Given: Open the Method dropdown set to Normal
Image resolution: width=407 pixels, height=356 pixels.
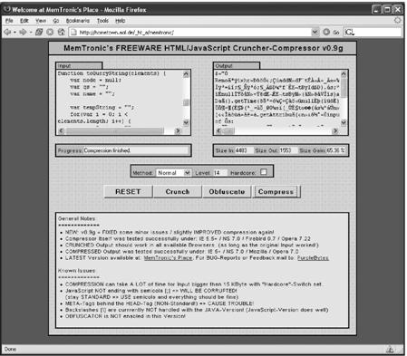Looking at the screenshot, I should (173, 172).
